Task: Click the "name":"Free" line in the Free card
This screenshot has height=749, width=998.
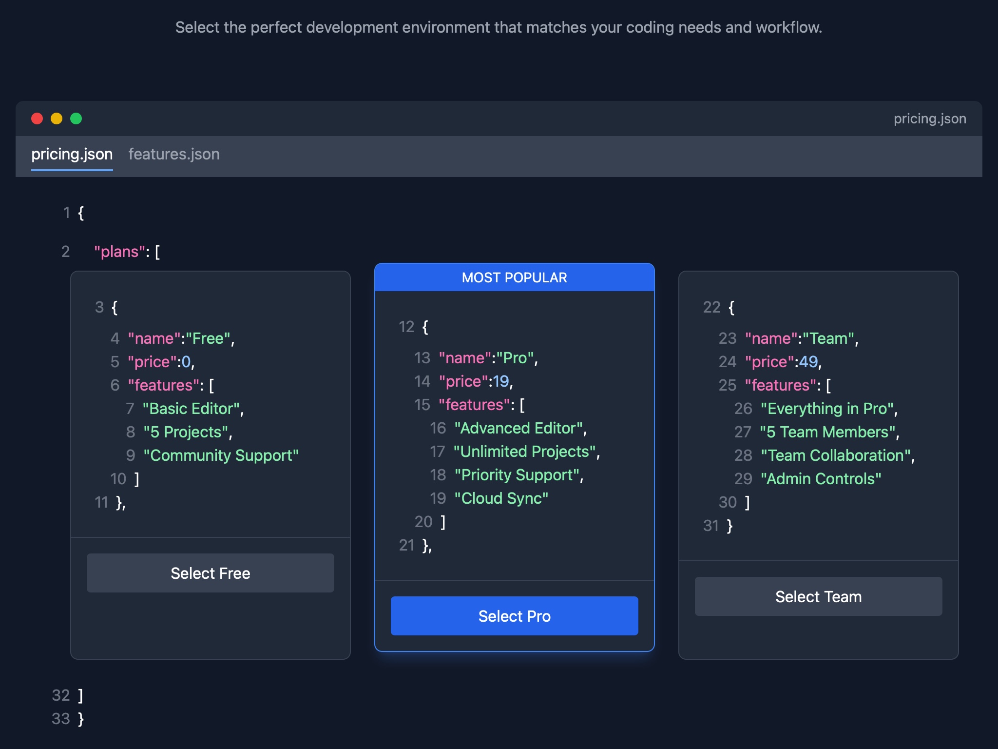Action: [180, 338]
